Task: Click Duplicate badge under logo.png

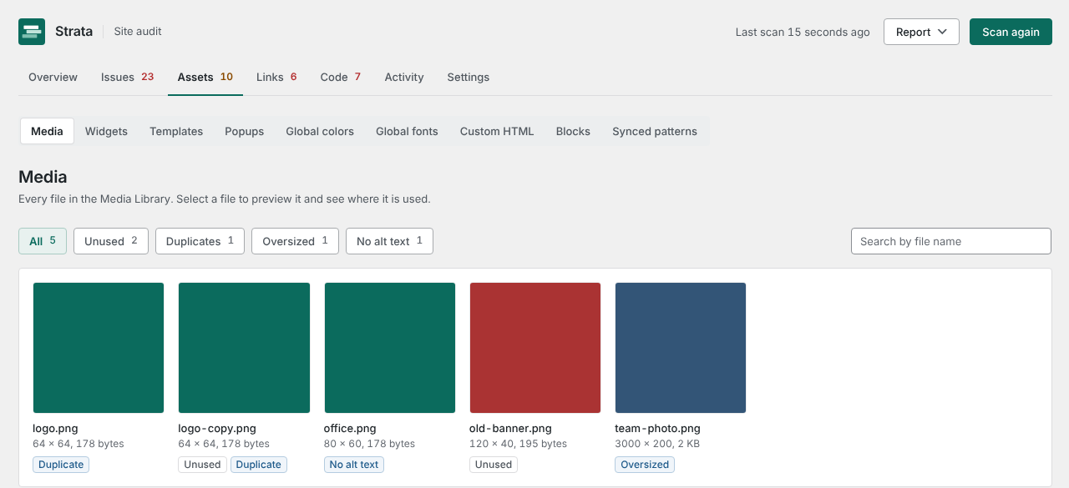Action: (x=61, y=465)
